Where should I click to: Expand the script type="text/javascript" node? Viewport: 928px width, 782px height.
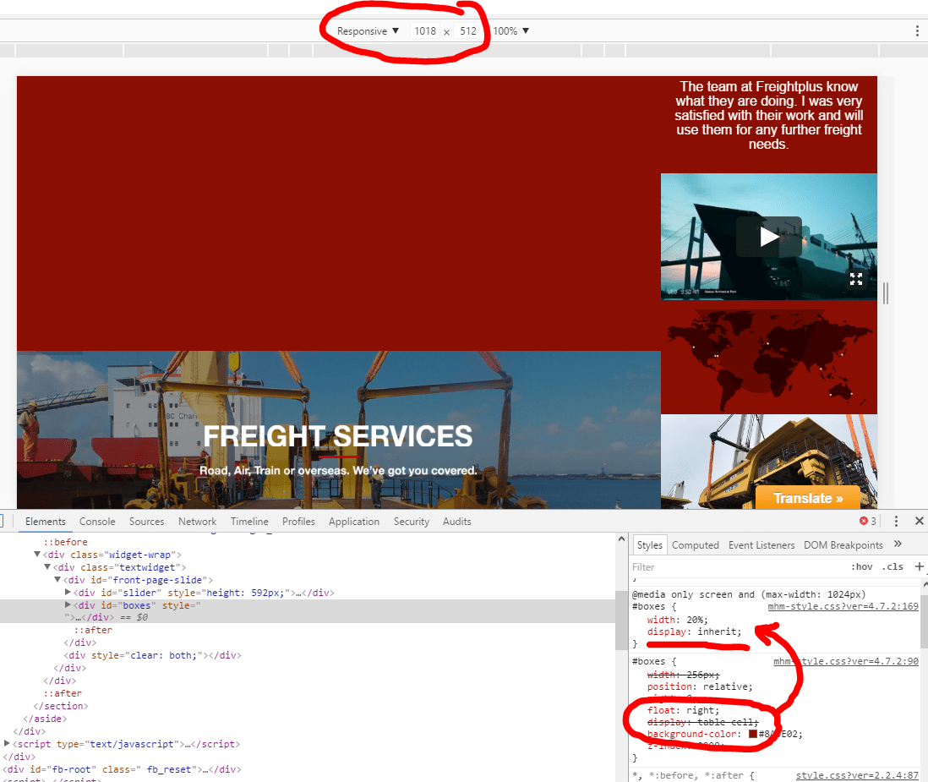click(8, 744)
